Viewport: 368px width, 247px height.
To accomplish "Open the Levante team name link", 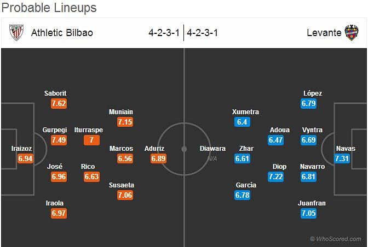I will [x=324, y=33].
